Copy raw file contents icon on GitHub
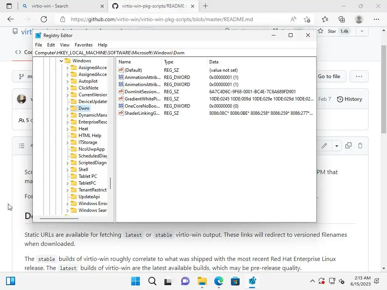Image resolution: width=387 pixels, height=290 pixels. click(x=348, y=145)
